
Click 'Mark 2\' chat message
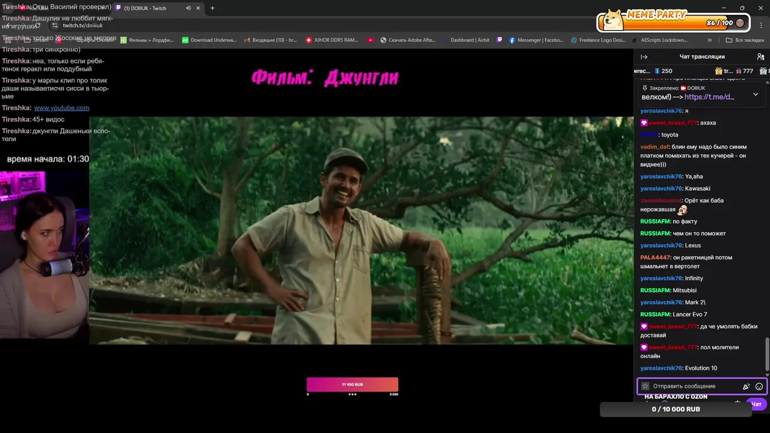(x=695, y=302)
